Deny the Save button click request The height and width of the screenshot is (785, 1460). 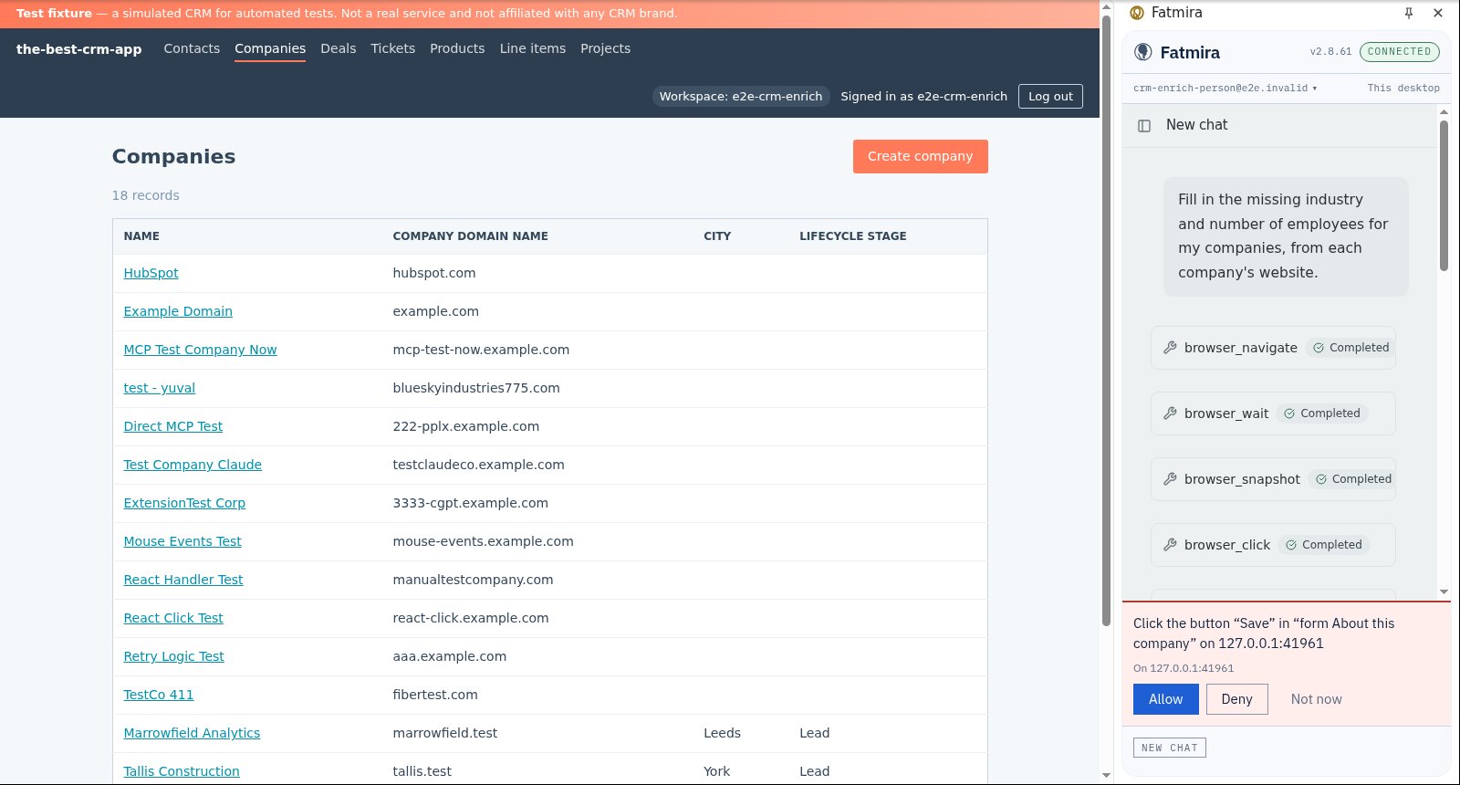point(1236,699)
